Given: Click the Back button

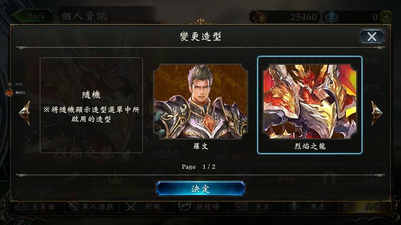Looking at the screenshot, I should coord(33,16).
